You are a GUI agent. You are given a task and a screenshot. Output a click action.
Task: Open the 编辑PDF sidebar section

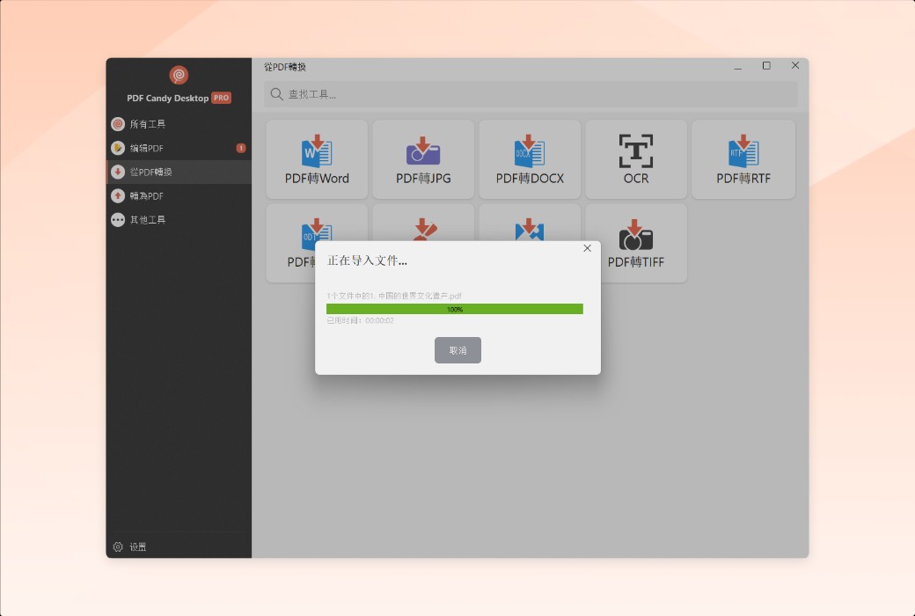pyautogui.click(x=147, y=149)
